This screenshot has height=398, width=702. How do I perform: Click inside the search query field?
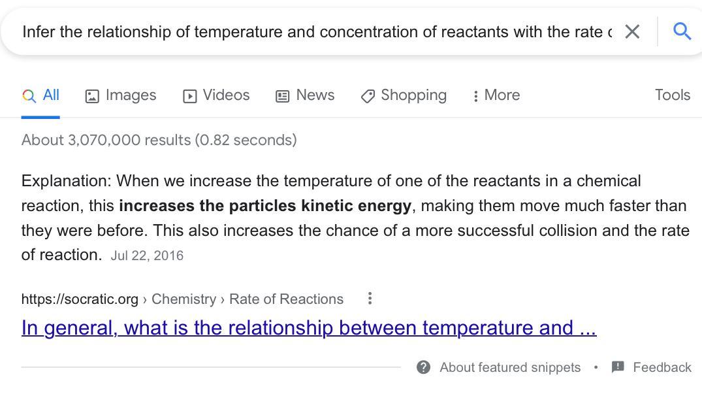pos(313,31)
